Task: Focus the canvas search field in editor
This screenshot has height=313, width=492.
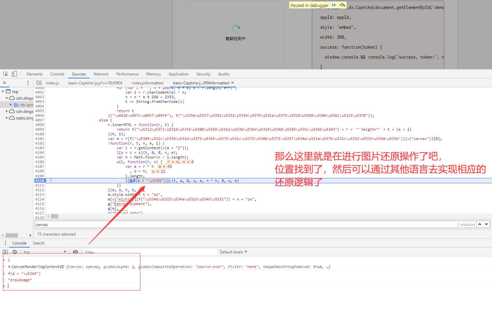Action: pos(245,225)
